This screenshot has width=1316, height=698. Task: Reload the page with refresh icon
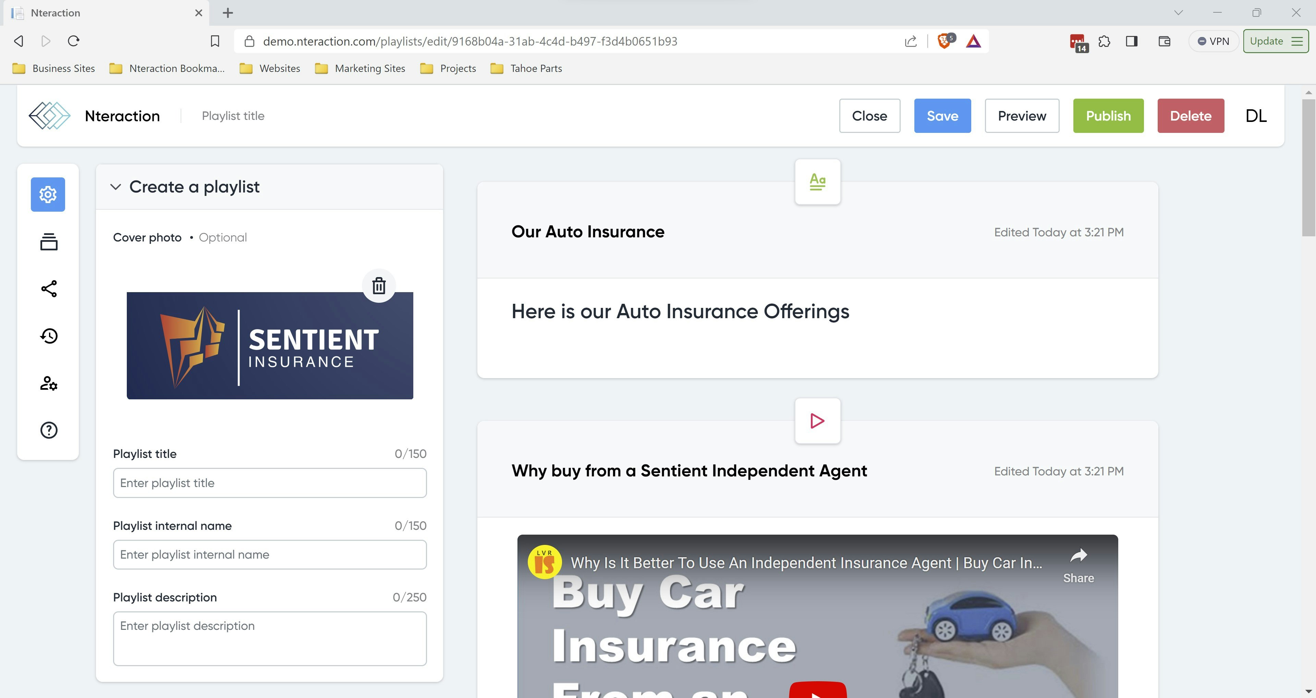(x=74, y=41)
